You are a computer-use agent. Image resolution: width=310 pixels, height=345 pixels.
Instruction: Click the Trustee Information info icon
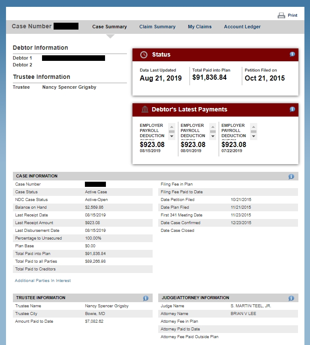(145, 298)
